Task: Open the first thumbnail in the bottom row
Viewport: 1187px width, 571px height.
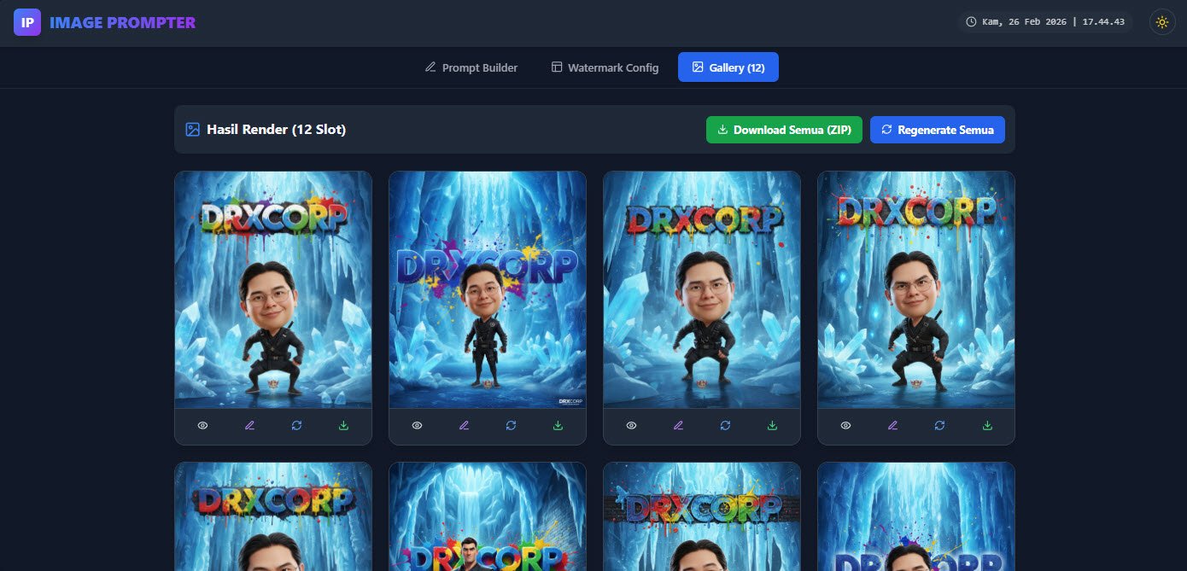Action: coord(273,516)
